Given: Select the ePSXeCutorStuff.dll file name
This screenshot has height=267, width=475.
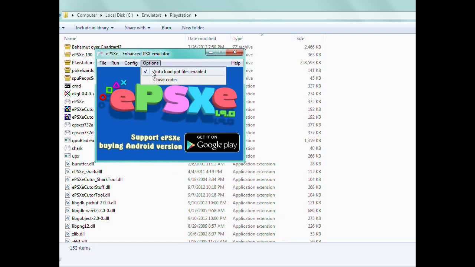Looking at the screenshot, I should click(x=91, y=187).
